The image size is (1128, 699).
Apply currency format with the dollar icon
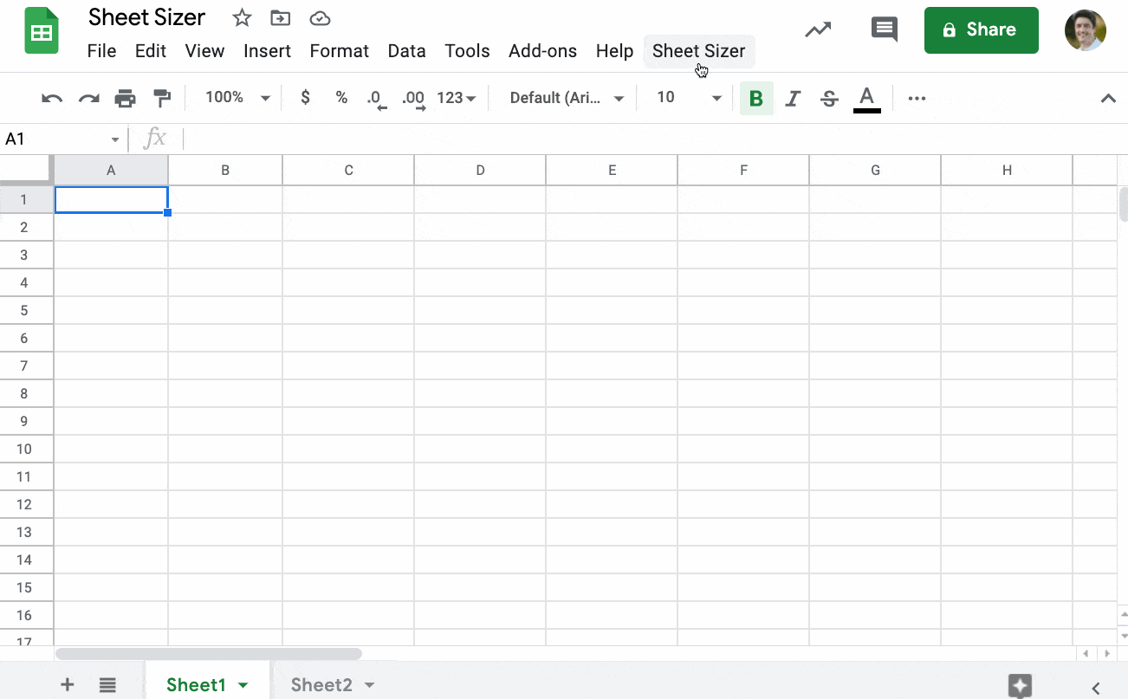click(305, 97)
